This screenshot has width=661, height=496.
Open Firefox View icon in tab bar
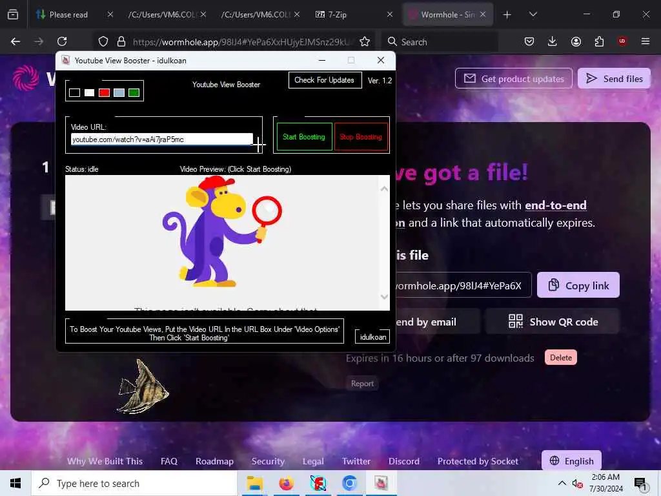click(13, 15)
